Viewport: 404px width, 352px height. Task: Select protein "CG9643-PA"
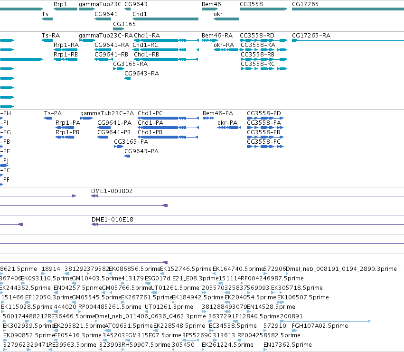click(141, 151)
